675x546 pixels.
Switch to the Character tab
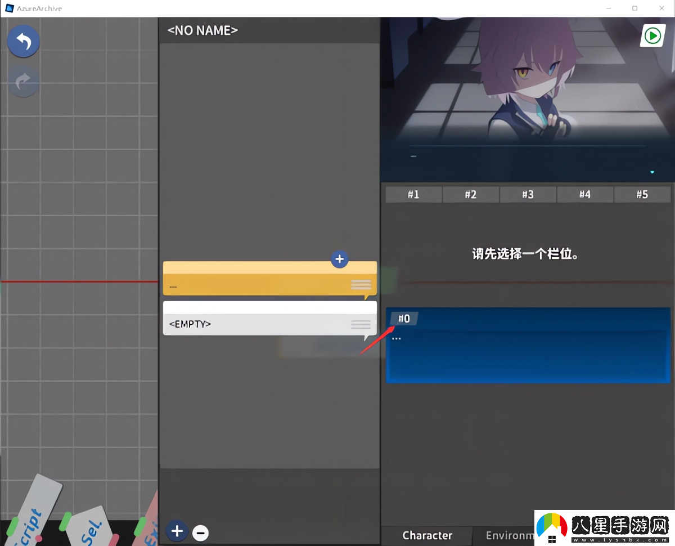pyautogui.click(x=426, y=535)
